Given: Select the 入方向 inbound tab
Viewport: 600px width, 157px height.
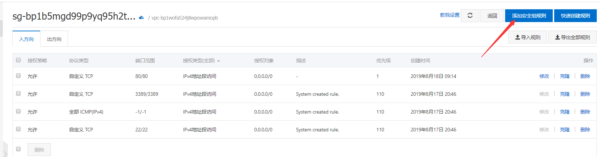Looking at the screenshot, I should point(26,39).
